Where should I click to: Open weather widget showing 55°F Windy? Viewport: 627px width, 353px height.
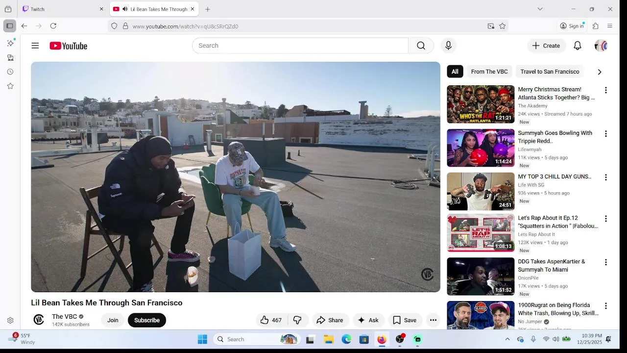coord(22,339)
